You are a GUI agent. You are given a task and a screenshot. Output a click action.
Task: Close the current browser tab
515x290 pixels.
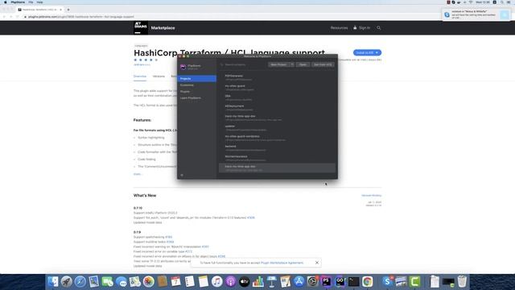[x=61, y=10]
